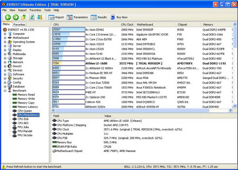Select FPU Julia benchmark
The image size is (238, 170).
[x=23, y=127]
